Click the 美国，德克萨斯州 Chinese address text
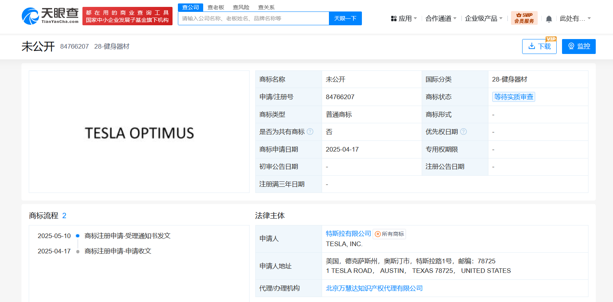613x302 pixels. coord(411,261)
